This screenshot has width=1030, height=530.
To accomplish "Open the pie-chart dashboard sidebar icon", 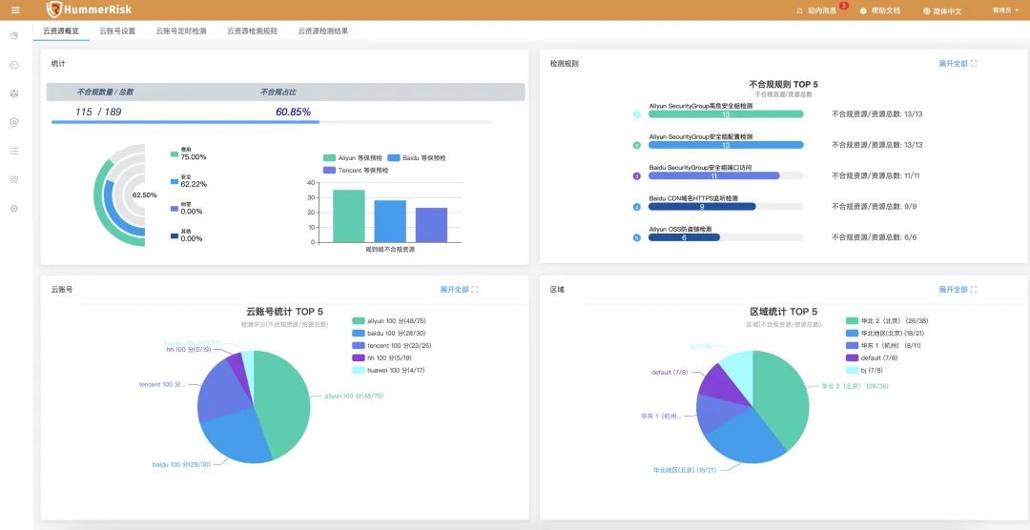I will [x=14, y=35].
